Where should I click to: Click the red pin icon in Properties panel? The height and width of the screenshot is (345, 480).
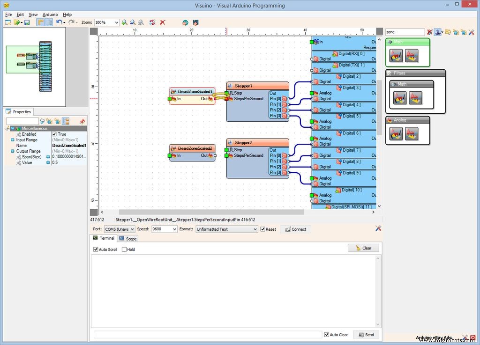click(82, 121)
